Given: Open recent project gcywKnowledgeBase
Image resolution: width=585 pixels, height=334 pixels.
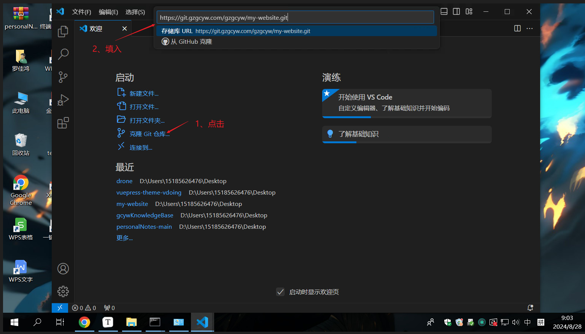Looking at the screenshot, I should (145, 215).
